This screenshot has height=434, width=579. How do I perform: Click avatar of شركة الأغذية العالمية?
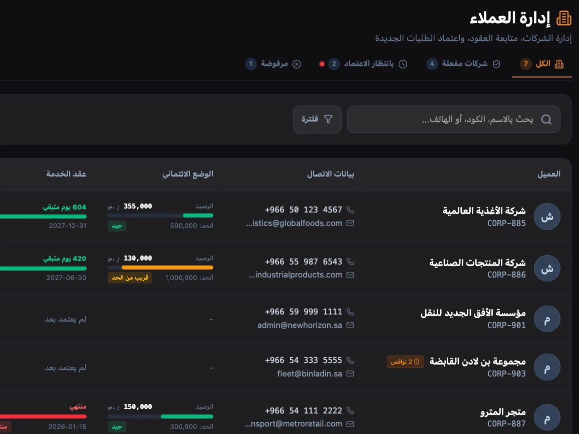547,216
